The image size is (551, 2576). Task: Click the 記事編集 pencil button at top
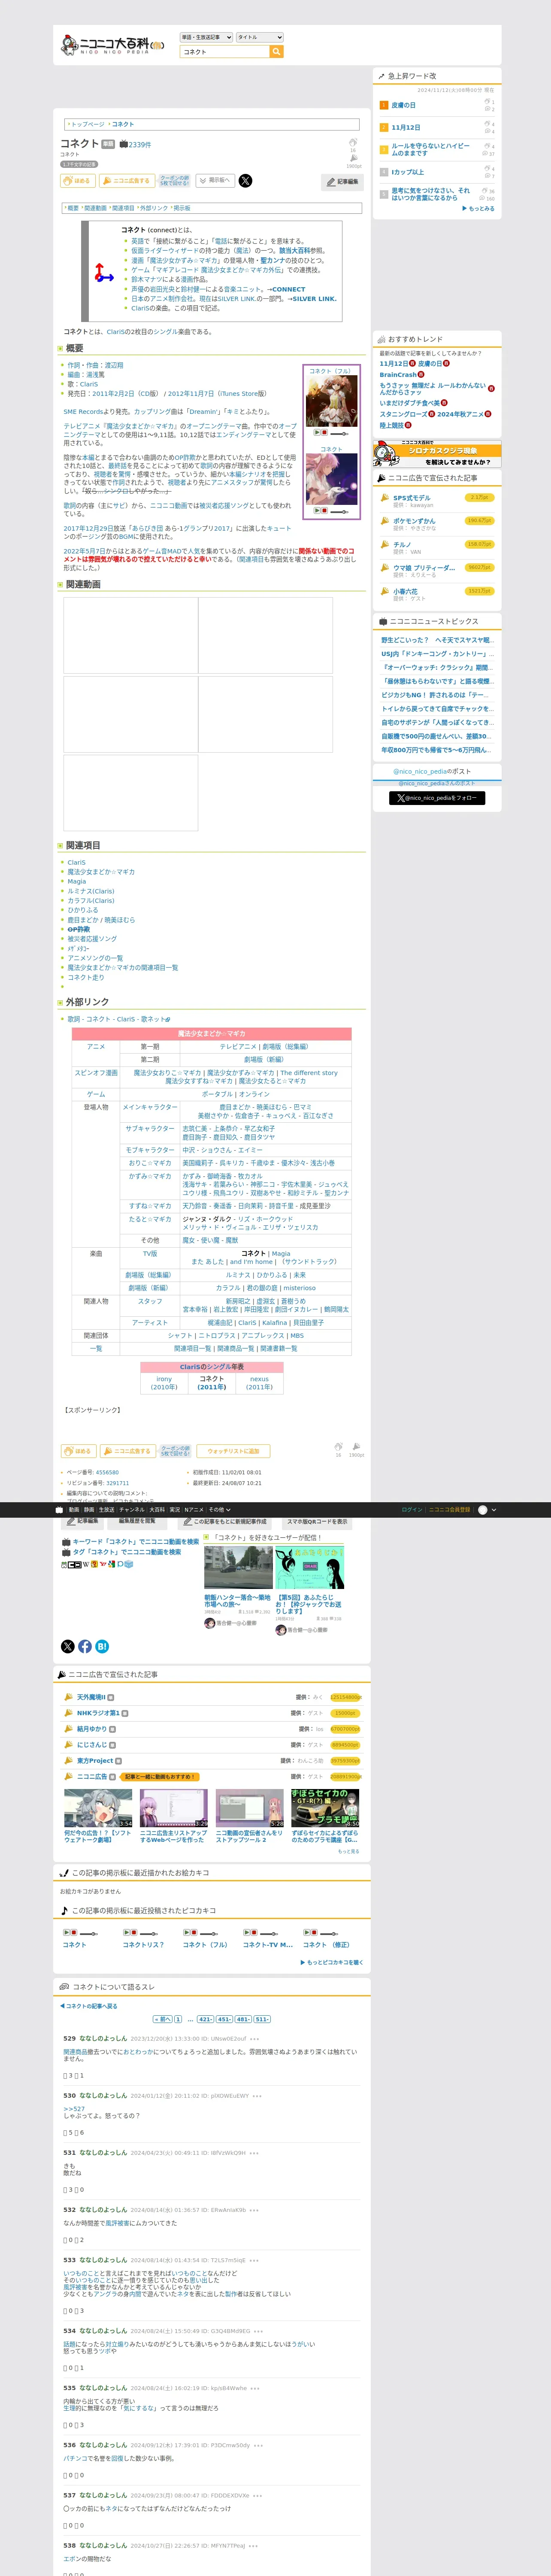tap(342, 182)
